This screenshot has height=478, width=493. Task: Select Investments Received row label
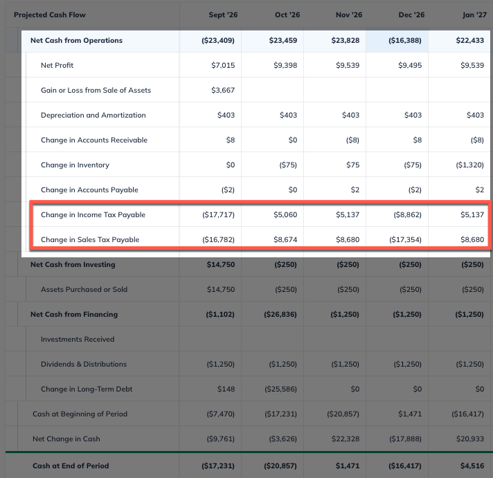tap(78, 339)
